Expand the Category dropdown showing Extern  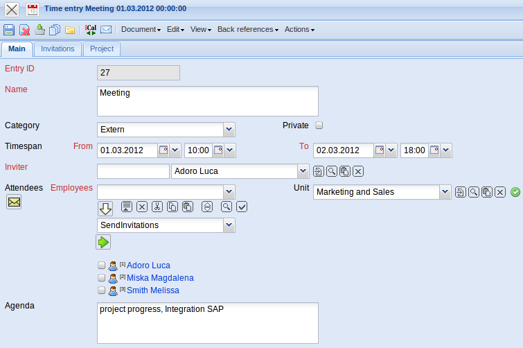tap(229, 130)
